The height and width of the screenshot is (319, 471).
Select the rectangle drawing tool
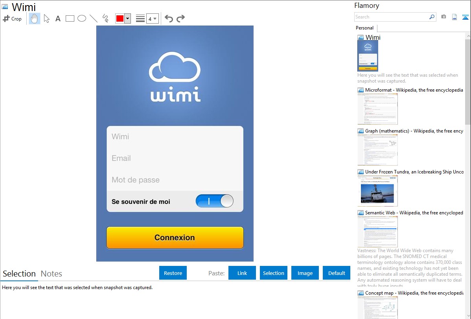pyautogui.click(x=70, y=18)
